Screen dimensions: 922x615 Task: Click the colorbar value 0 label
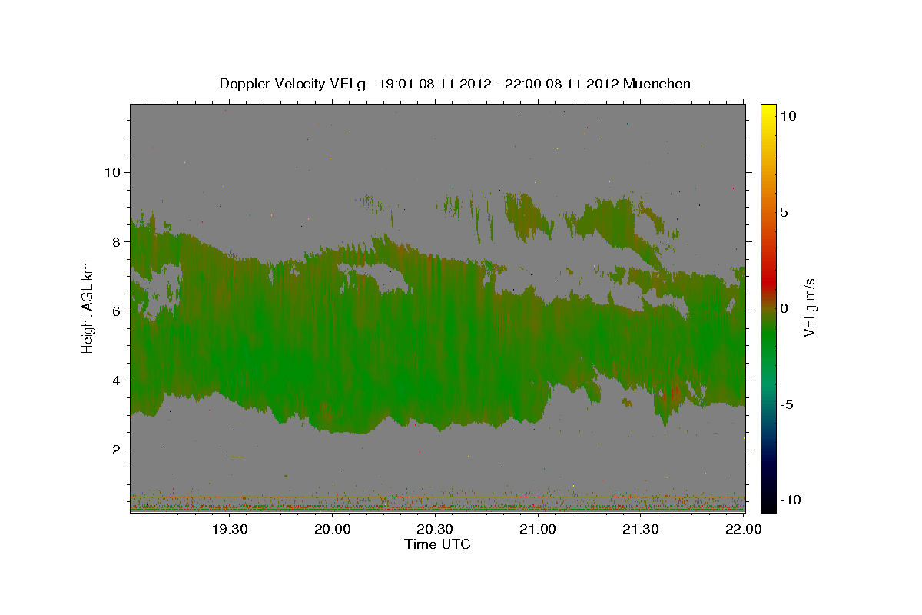(784, 308)
